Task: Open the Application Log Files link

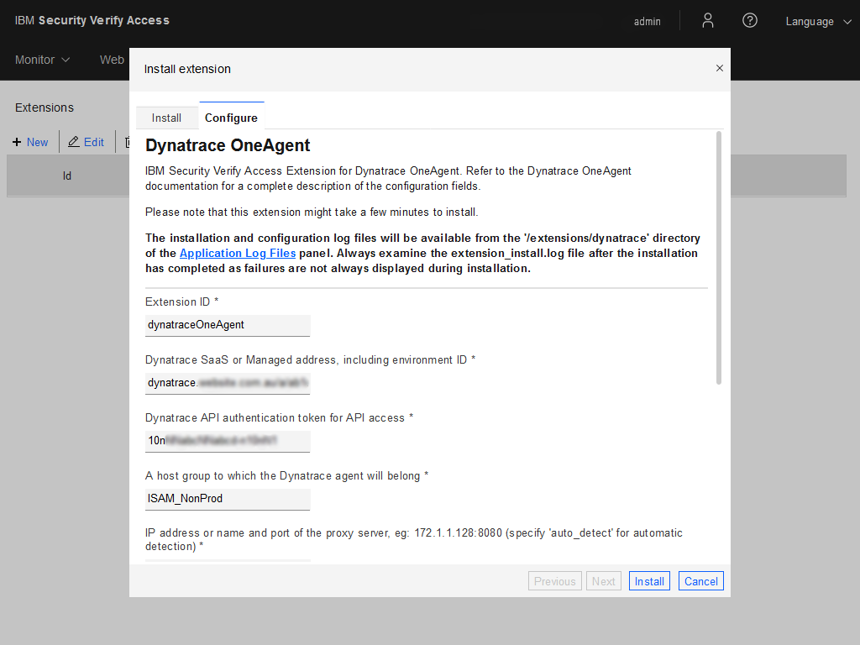Action: pyautogui.click(x=238, y=253)
